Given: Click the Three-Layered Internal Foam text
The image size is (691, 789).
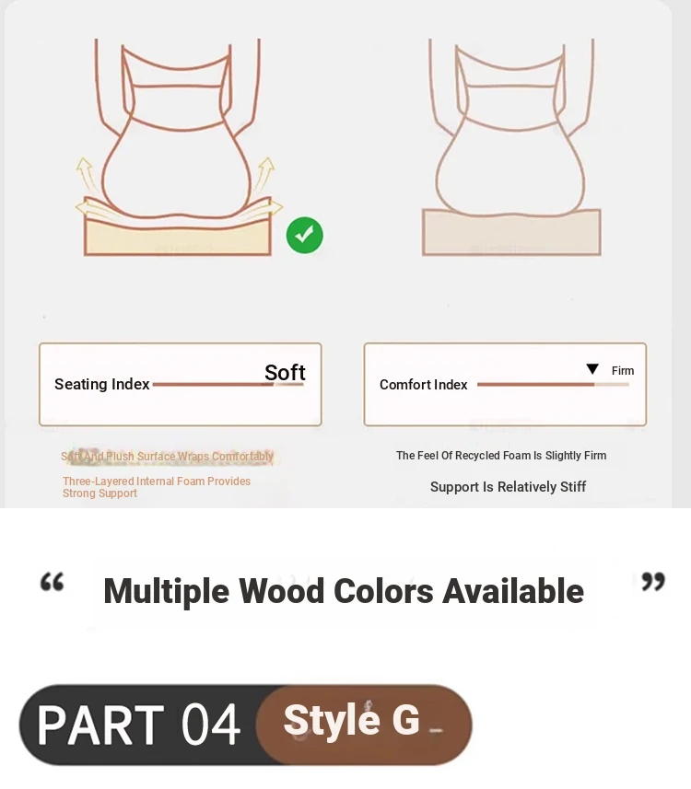Looking at the screenshot, I should pyautogui.click(x=156, y=487).
